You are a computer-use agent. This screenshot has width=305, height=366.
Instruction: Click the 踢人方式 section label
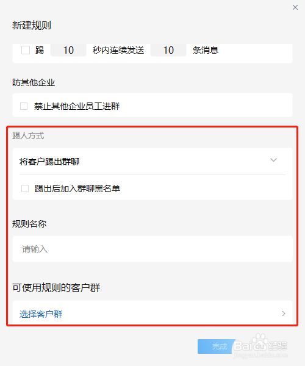[x=28, y=135]
